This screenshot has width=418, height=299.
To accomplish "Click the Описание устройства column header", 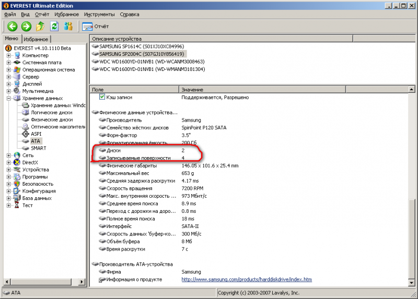I will [x=221, y=39].
